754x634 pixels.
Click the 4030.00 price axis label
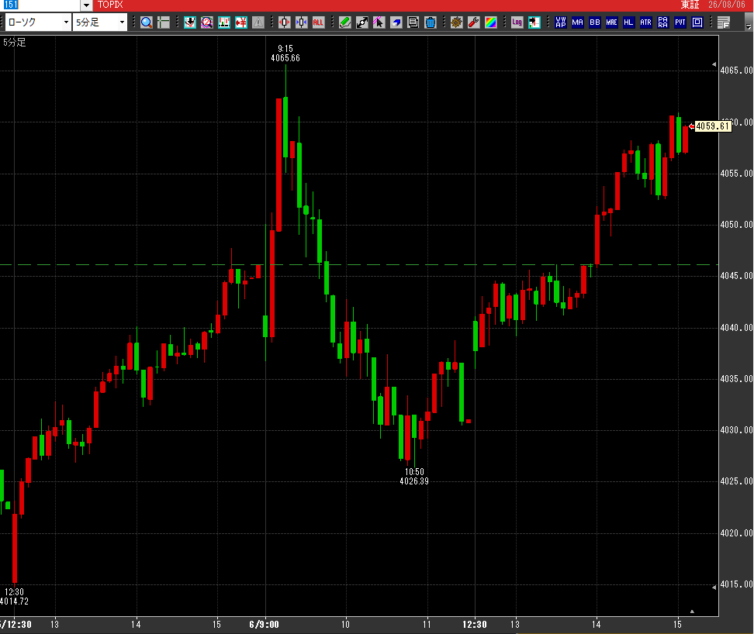[x=736, y=430]
